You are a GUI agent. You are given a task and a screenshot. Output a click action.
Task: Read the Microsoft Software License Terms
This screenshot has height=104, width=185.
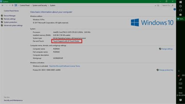click(64, 66)
